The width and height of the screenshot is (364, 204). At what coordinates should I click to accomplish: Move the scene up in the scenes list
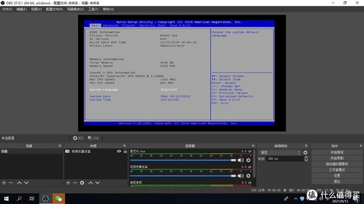pyautogui.click(x=20, y=183)
